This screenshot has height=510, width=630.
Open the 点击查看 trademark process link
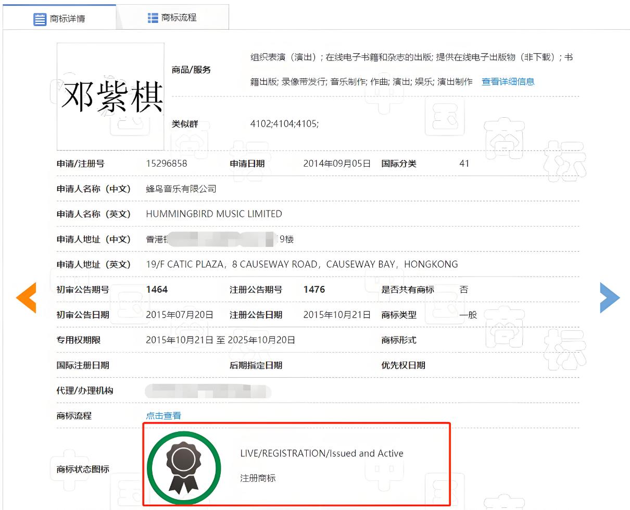pos(163,416)
